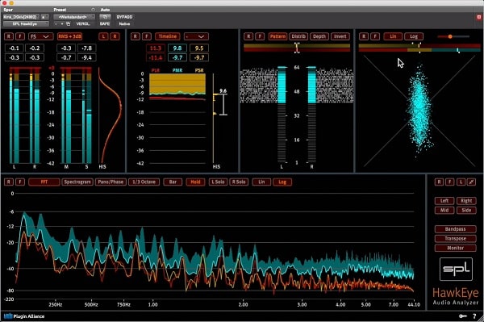Image resolution: width=484 pixels, height=322 pixels.
Task: Click the SAFE button
Action: tap(105, 23)
